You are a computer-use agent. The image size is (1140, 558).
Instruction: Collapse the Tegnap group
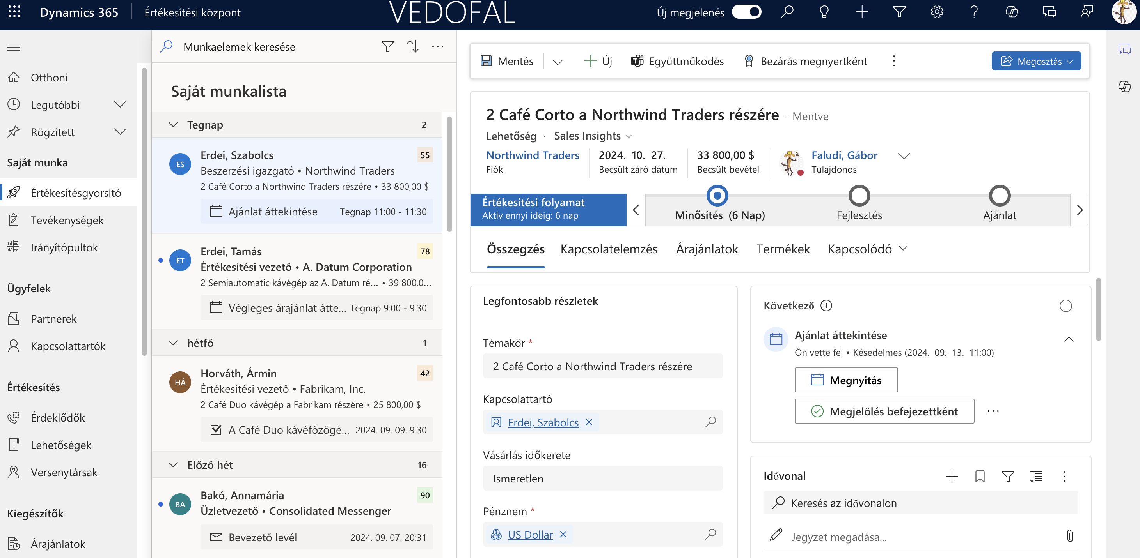[x=173, y=125]
